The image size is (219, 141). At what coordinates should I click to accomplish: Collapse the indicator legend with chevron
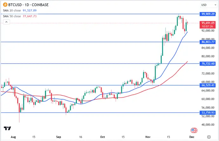tap(6, 22)
